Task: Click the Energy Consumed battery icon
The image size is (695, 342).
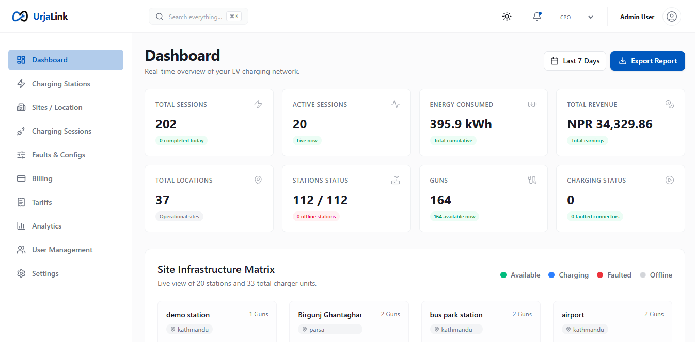Action: click(x=532, y=104)
